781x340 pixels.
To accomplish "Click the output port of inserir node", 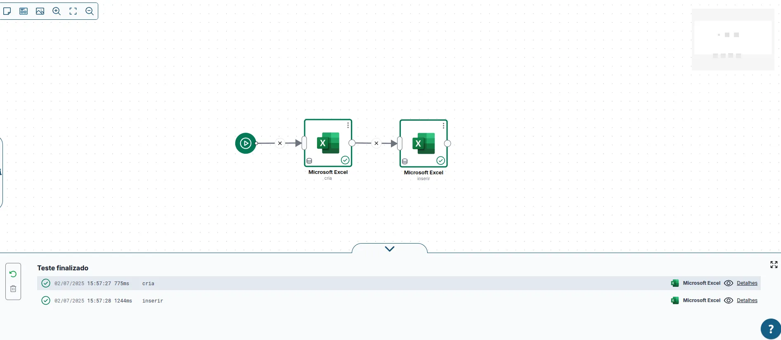I will click(447, 143).
